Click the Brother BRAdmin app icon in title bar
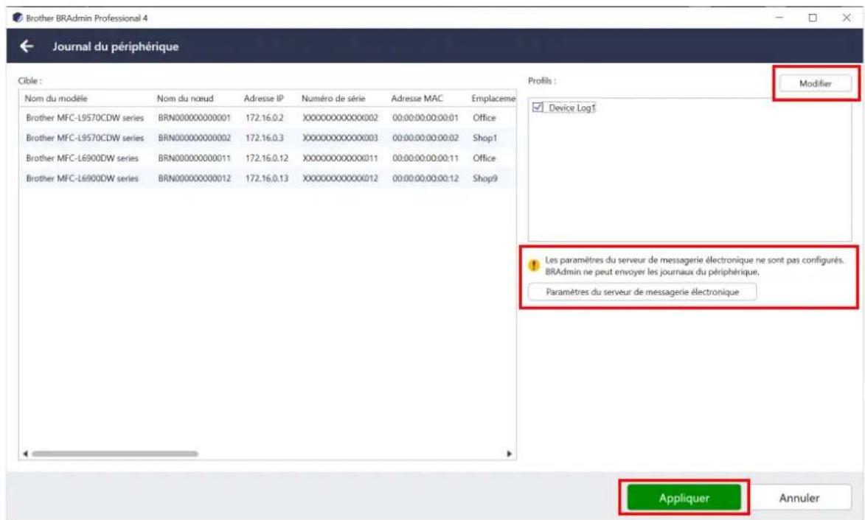Screen dimensions: 865x520 pos(18,18)
